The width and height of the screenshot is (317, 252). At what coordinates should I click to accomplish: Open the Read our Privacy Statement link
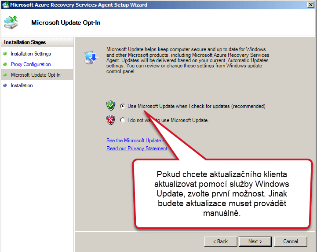pos(137,148)
